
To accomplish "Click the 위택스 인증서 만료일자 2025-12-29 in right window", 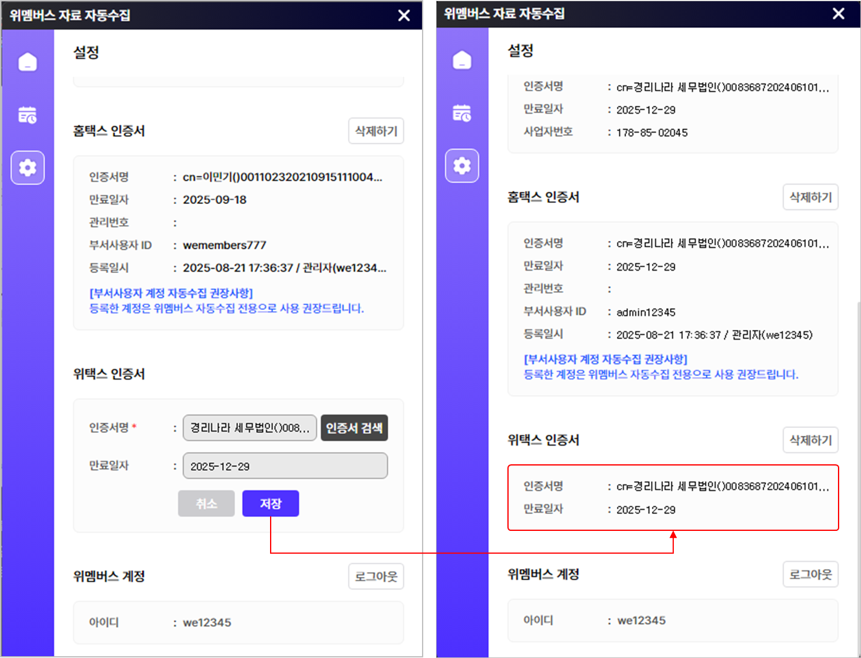I will coord(646,510).
